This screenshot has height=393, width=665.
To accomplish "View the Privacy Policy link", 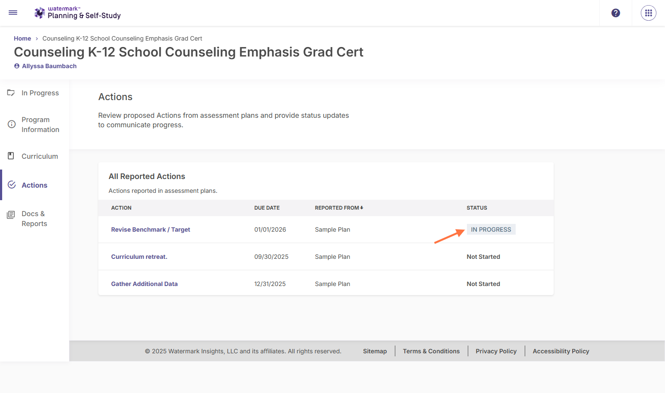I will 496,351.
